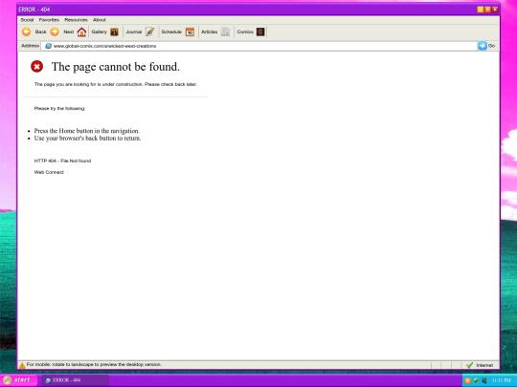Open the Gallery picture-frame icon
Viewport: 517px width, 387px height.
click(x=115, y=32)
